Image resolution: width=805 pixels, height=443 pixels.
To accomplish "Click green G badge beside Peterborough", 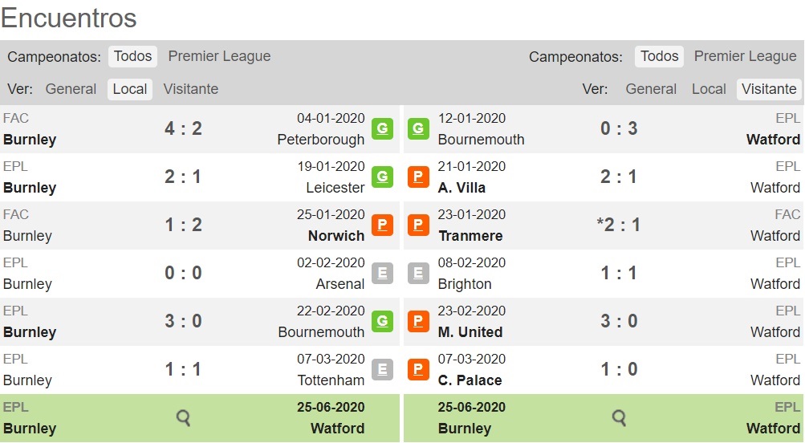I will (383, 128).
